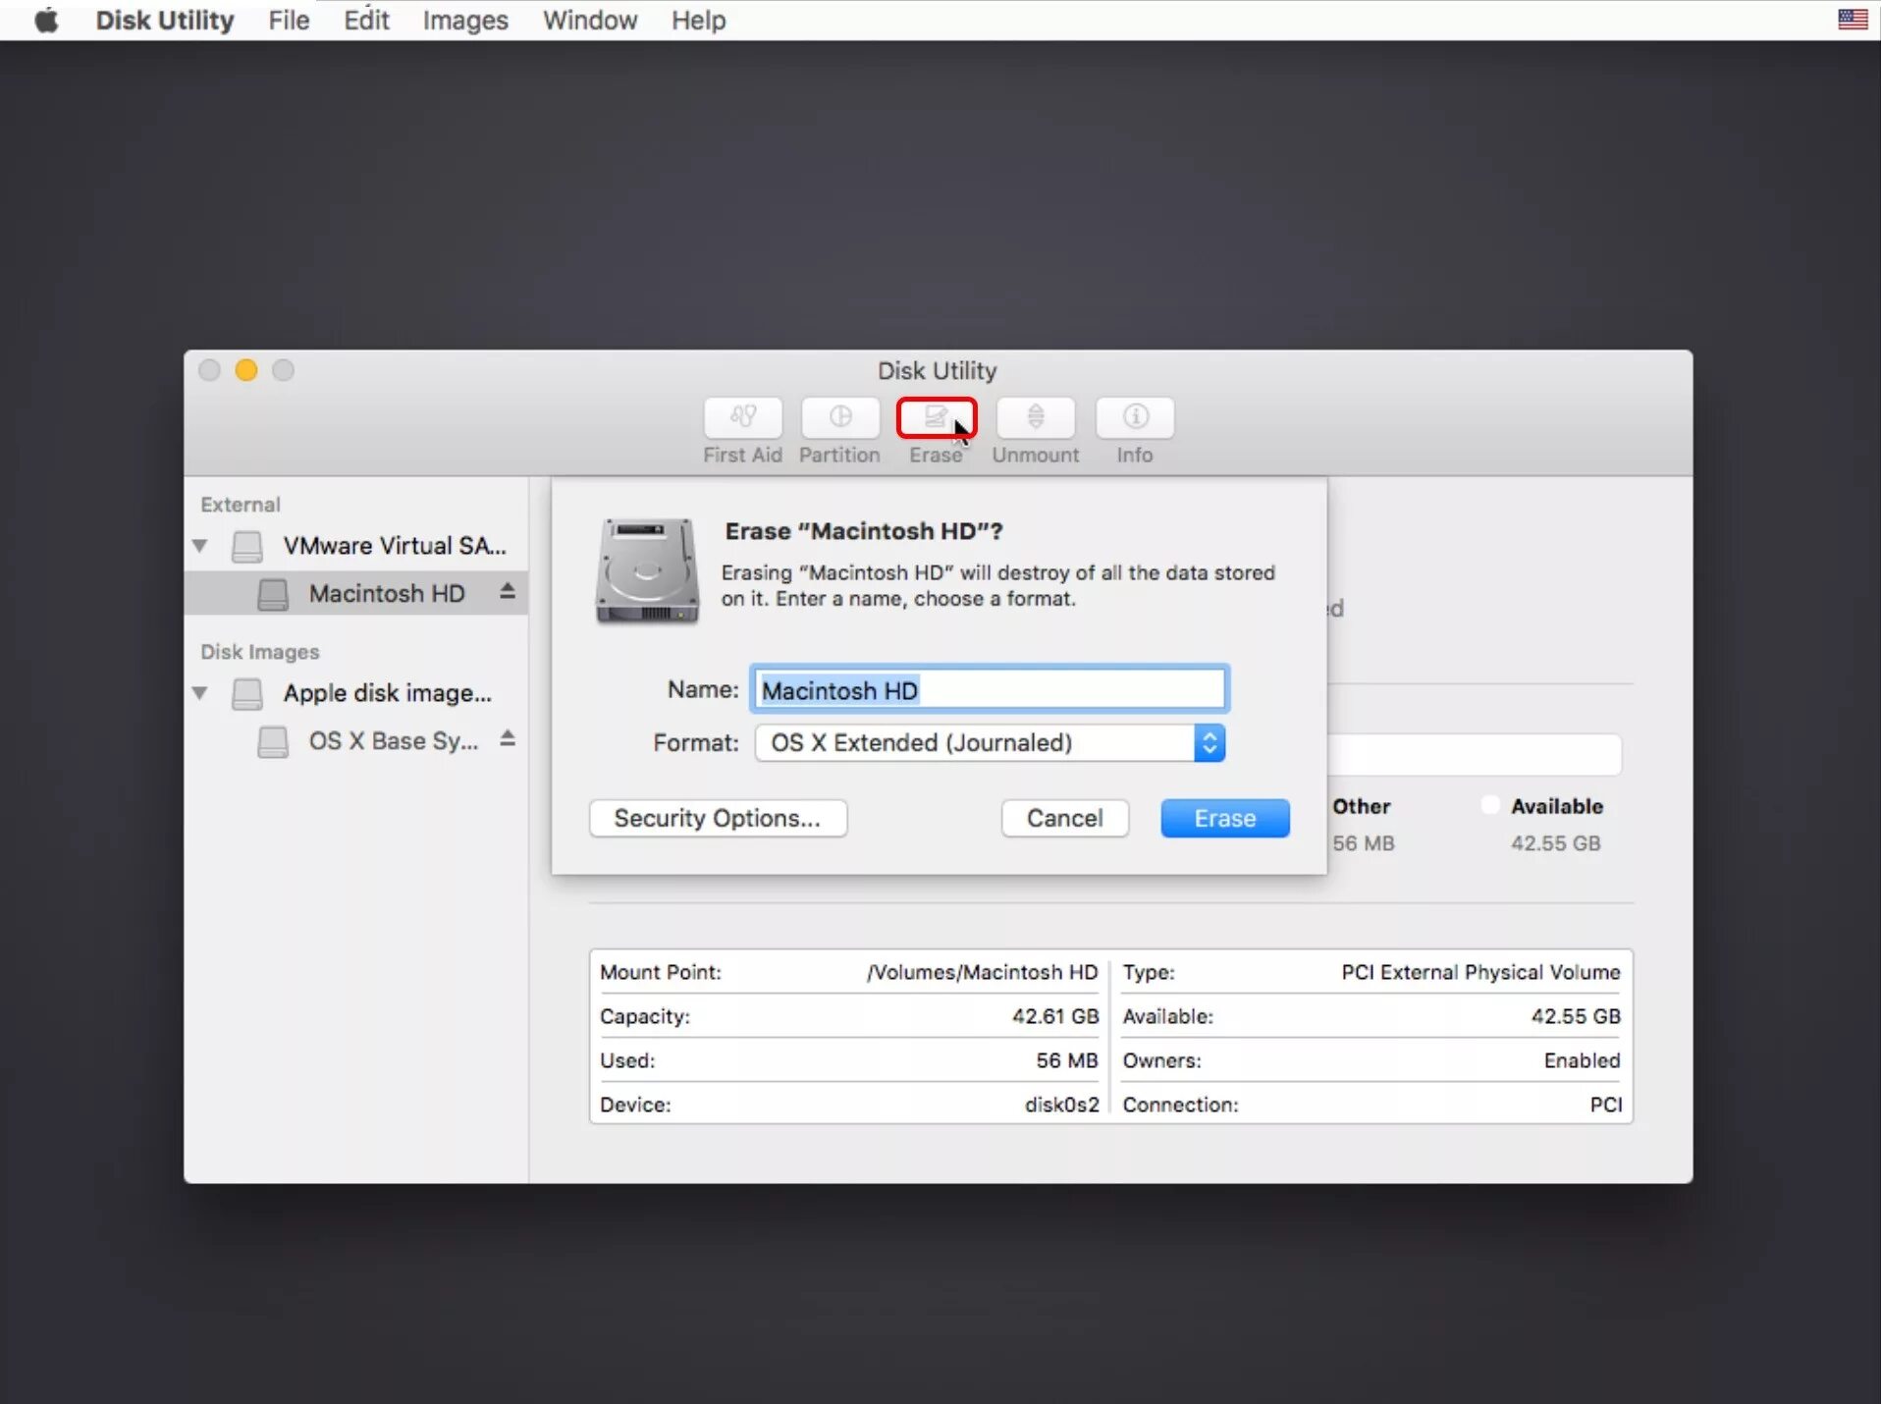Select Apple disk image... in the sidebar
The width and height of the screenshot is (1881, 1404).
pyautogui.click(x=356, y=692)
